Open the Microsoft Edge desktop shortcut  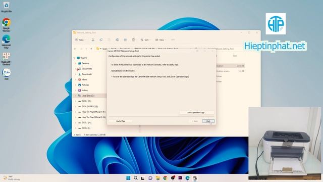pyautogui.click(x=6, y=41)
